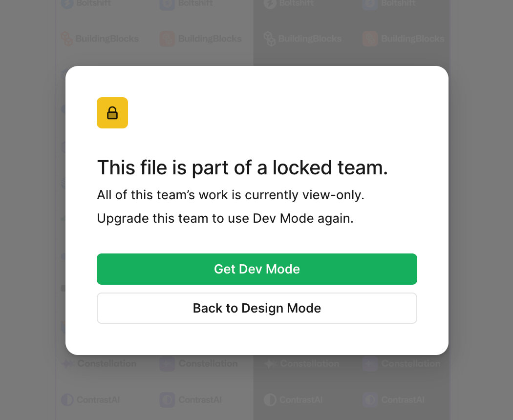Select the ContrastAI half-circle icon on light background
The width and height of the screenshot is (513, 420).
67,399
